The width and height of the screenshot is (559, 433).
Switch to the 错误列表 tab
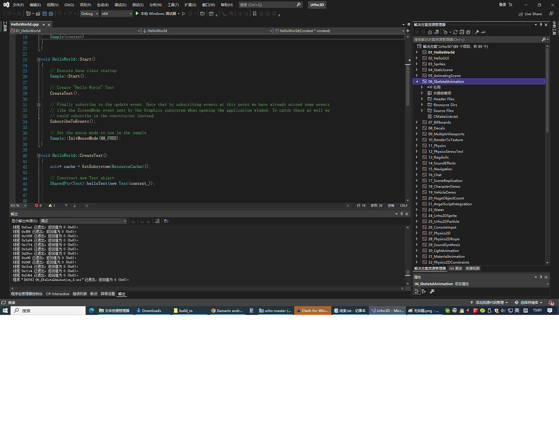click(80, 294)
